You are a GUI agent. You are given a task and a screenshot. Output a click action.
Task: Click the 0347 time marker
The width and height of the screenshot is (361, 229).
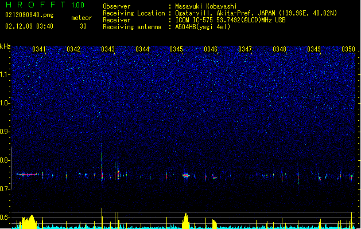tap(245, 49)
